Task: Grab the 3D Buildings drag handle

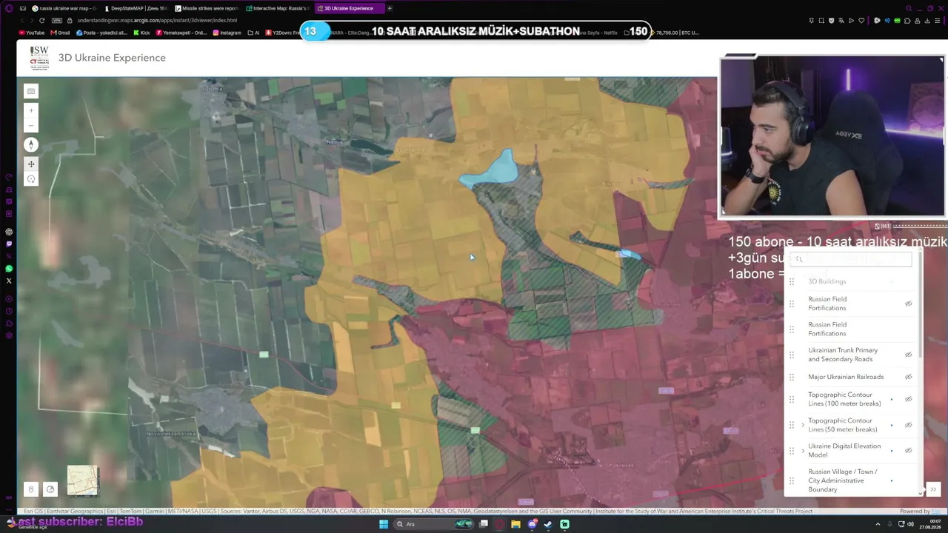Action: coord(792,281)
